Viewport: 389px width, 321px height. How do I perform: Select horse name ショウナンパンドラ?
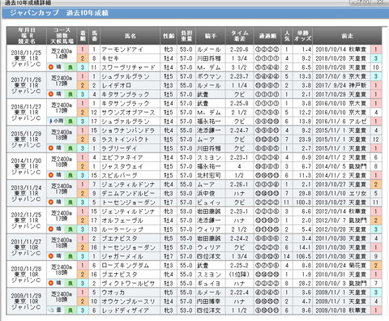pyautogui.click(x=128, y=131)
